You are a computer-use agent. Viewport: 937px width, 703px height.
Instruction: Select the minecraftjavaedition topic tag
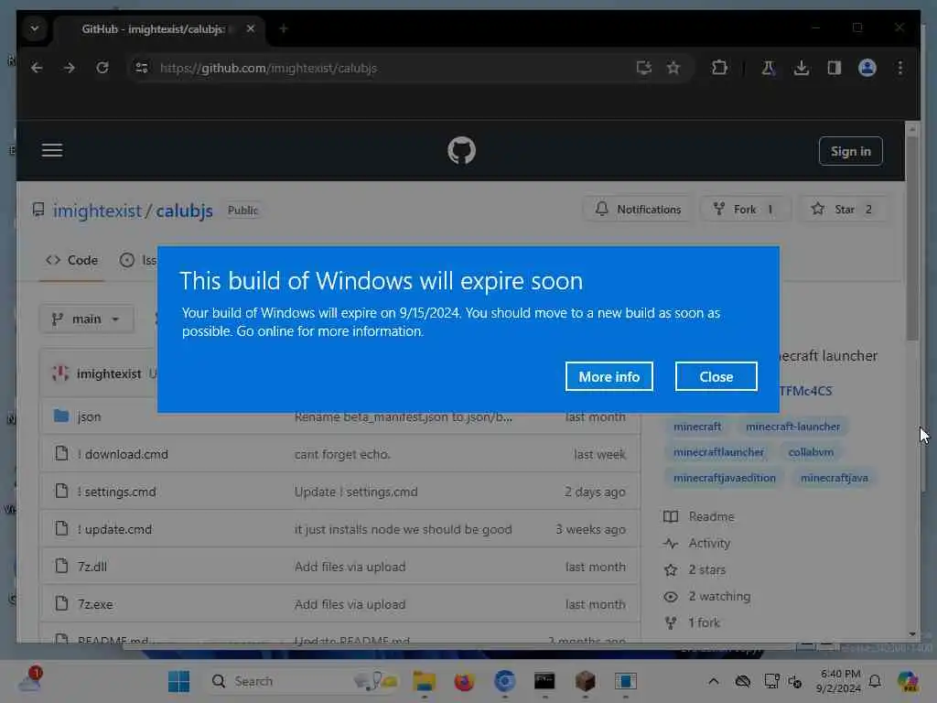(725, 478)
